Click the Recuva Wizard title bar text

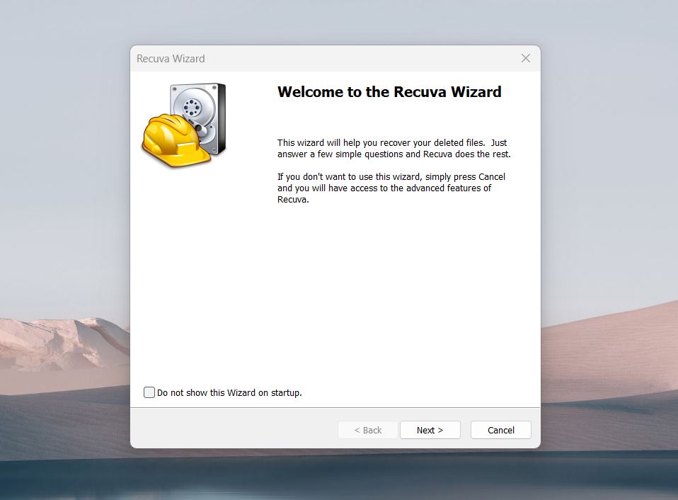(171, 58)
